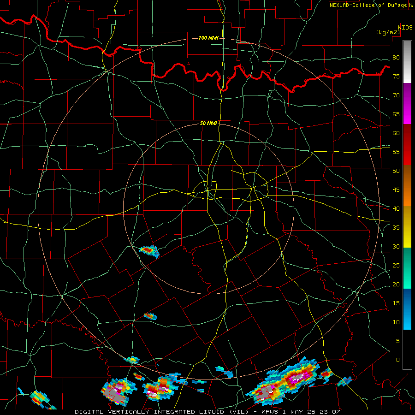Click the scale value 25
The image size is (415, 415).
pos(396,266)
